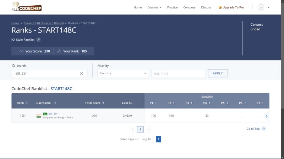The height and width of the screenshot is (159, 284).
Task: Go to previous ranklist page
Action: pos(132,129)
